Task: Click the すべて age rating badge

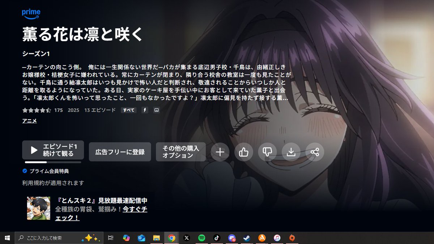Action: coord(128,110)
